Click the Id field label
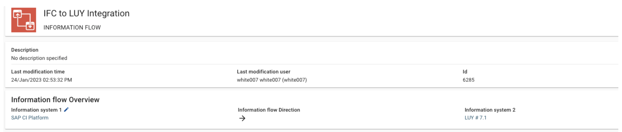Image resolution: width=622 pixels, height=132 pixels. [x=465, y=72]
